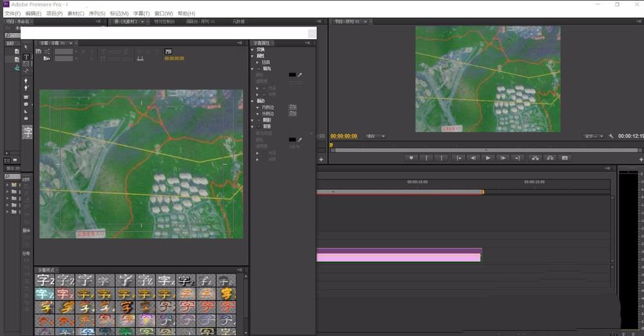
Task: Click the black fill color swatch
Action: pyautogui.click(x=292, y=75)
